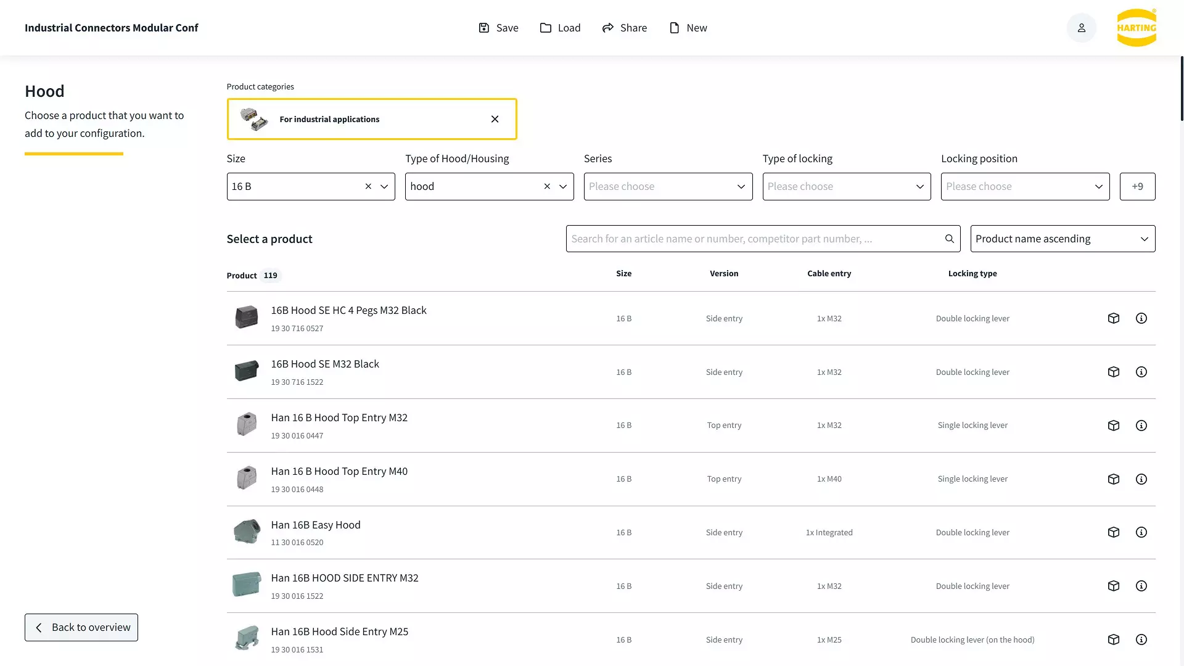Clear the 16 B size filter
This screenshot has height=666, width=1184.
368,186
